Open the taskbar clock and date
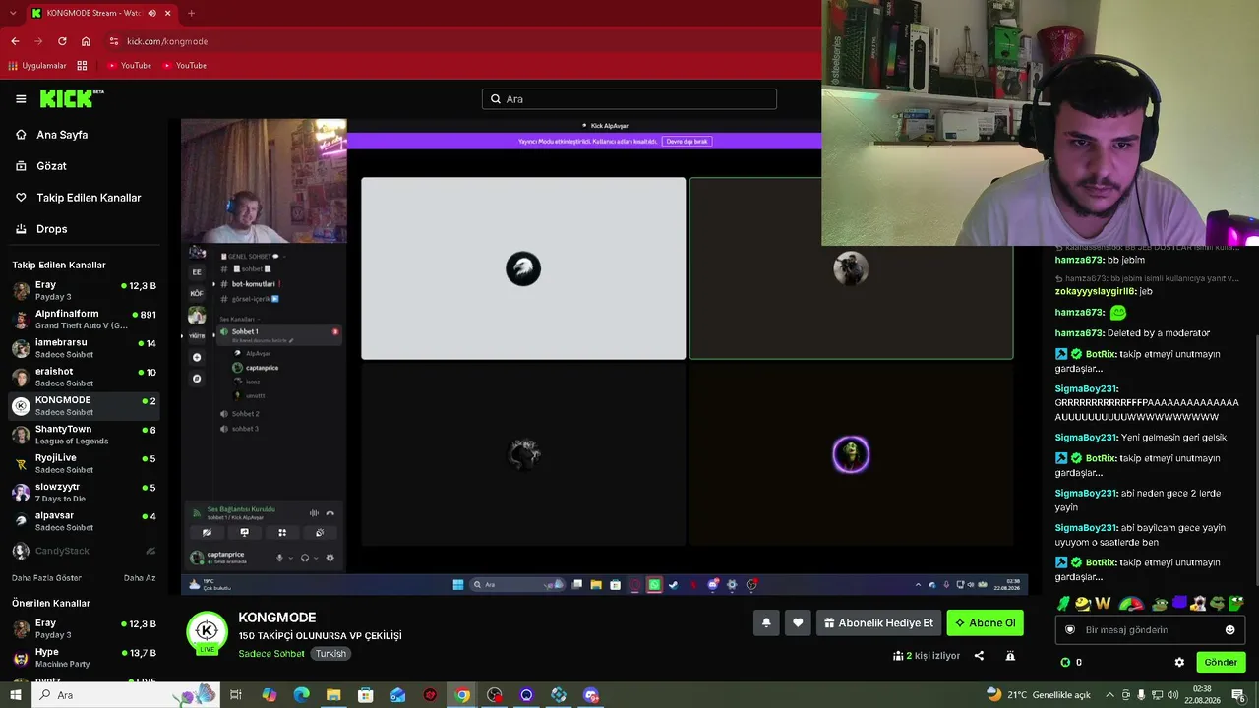 coord(1202,695)
